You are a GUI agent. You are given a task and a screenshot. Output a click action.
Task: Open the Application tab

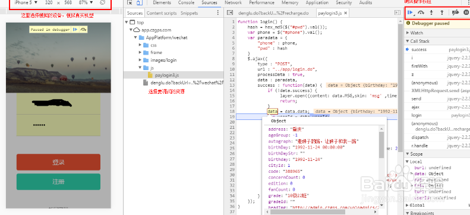(x=317, y=2)
